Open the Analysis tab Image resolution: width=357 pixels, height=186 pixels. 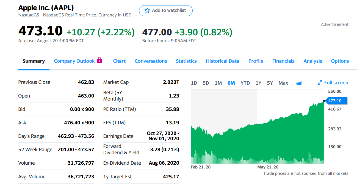[x=313, y=61]
